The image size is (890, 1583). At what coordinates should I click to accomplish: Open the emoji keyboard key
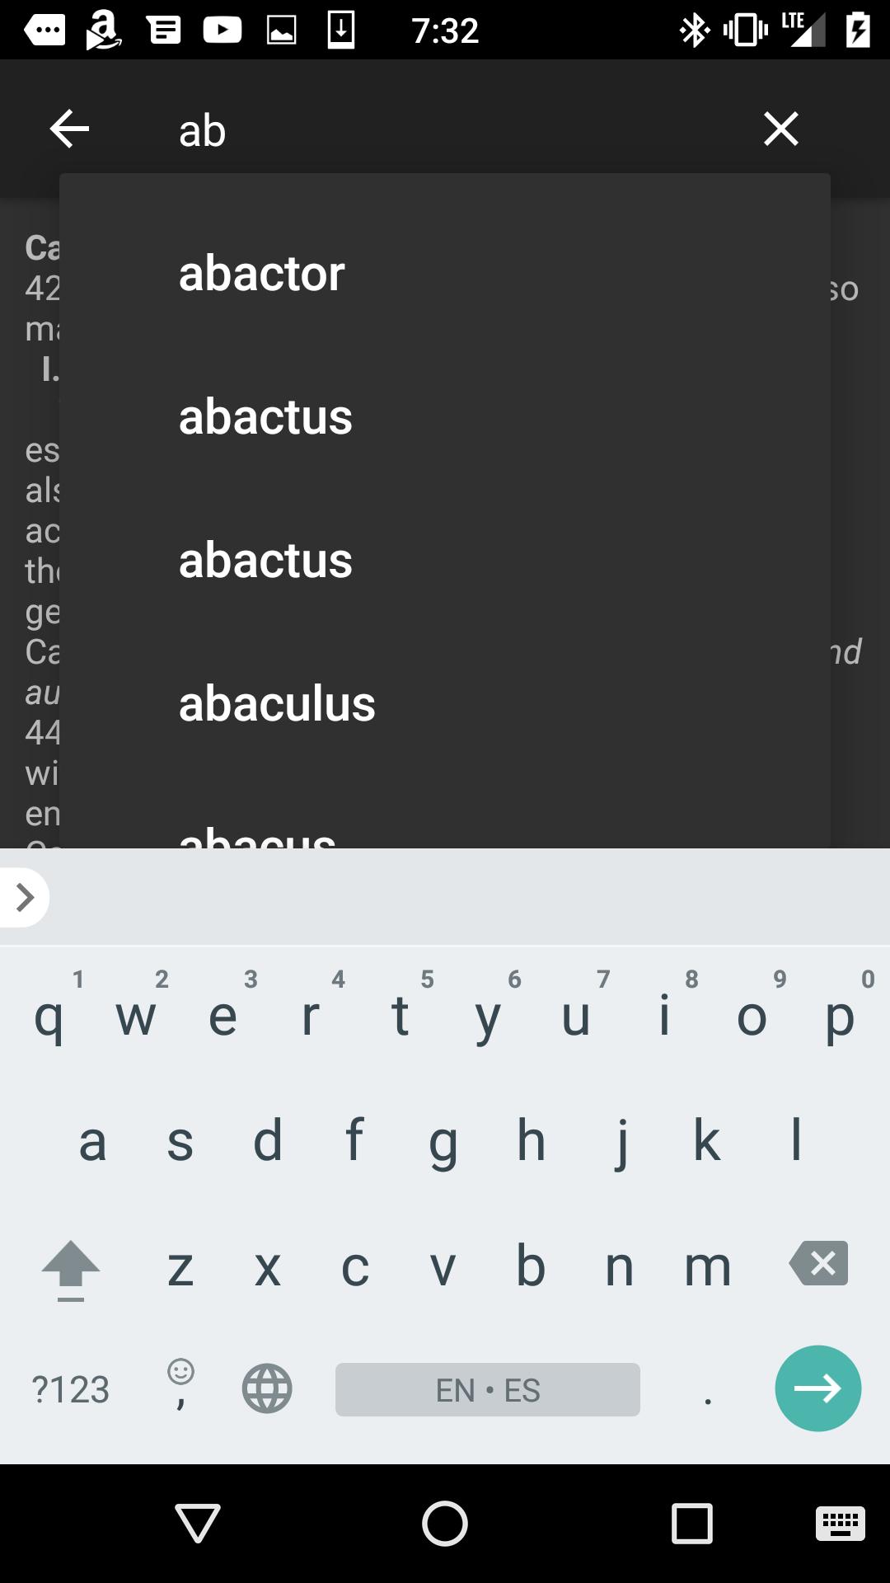coord(180,1383)
